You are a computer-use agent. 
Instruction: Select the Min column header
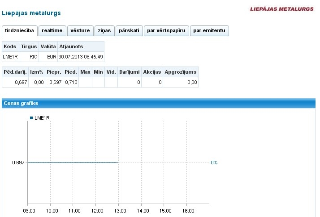pyautogui.click(x=98, y=72)
